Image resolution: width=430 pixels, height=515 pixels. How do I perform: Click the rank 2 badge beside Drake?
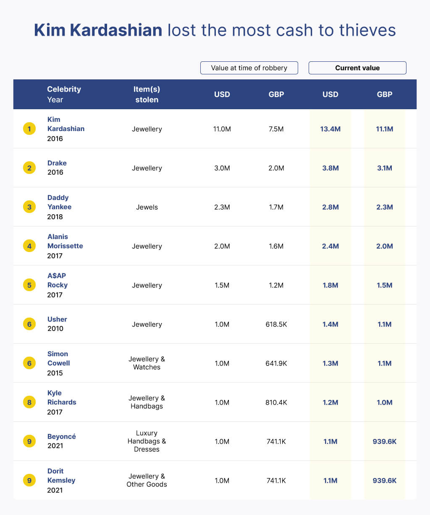tap(29, 168)
